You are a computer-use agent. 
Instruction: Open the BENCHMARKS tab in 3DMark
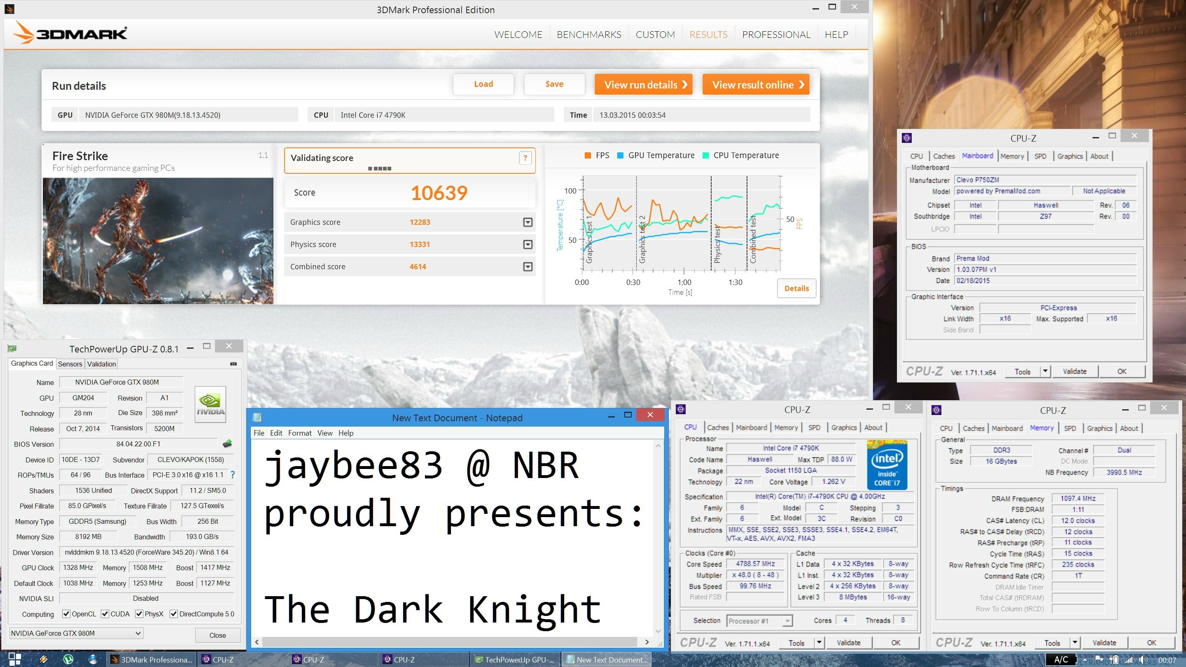589,35
